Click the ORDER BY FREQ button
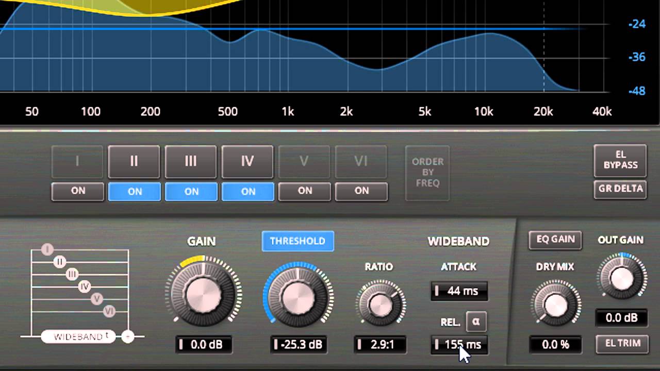 (x=427, y=173)
